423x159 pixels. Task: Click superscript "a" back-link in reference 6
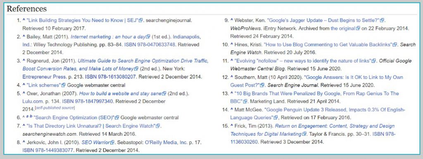click(27, 117)
